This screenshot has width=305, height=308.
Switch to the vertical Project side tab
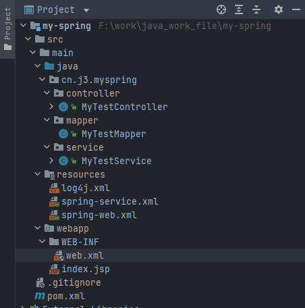pyautogui.click(x=7, y=29)
